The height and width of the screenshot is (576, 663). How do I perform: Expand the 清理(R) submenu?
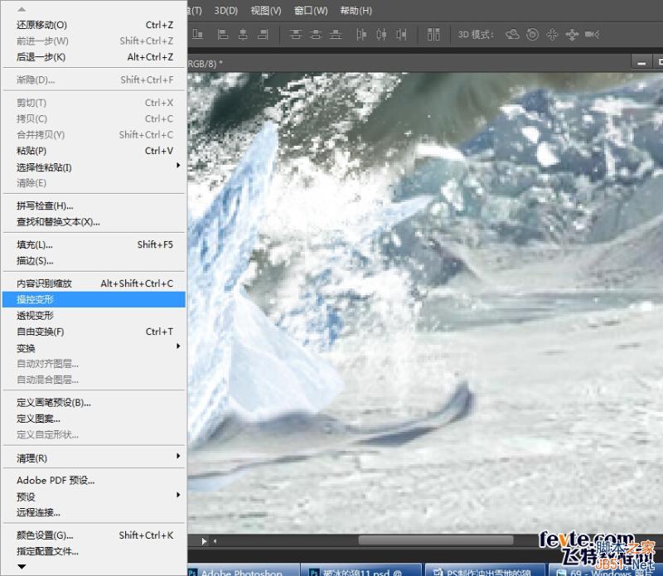(94, 458)
